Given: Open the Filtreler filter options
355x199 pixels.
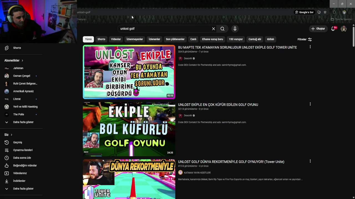Looking at the screenshot, I should tap(305, 39).
